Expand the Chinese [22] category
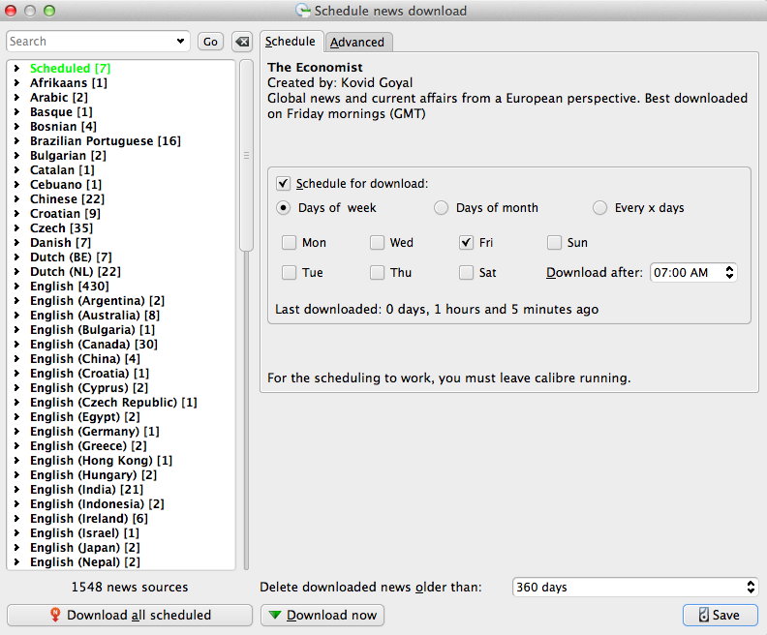The height and width of the screenshot is (635, 767). (17, 199)
